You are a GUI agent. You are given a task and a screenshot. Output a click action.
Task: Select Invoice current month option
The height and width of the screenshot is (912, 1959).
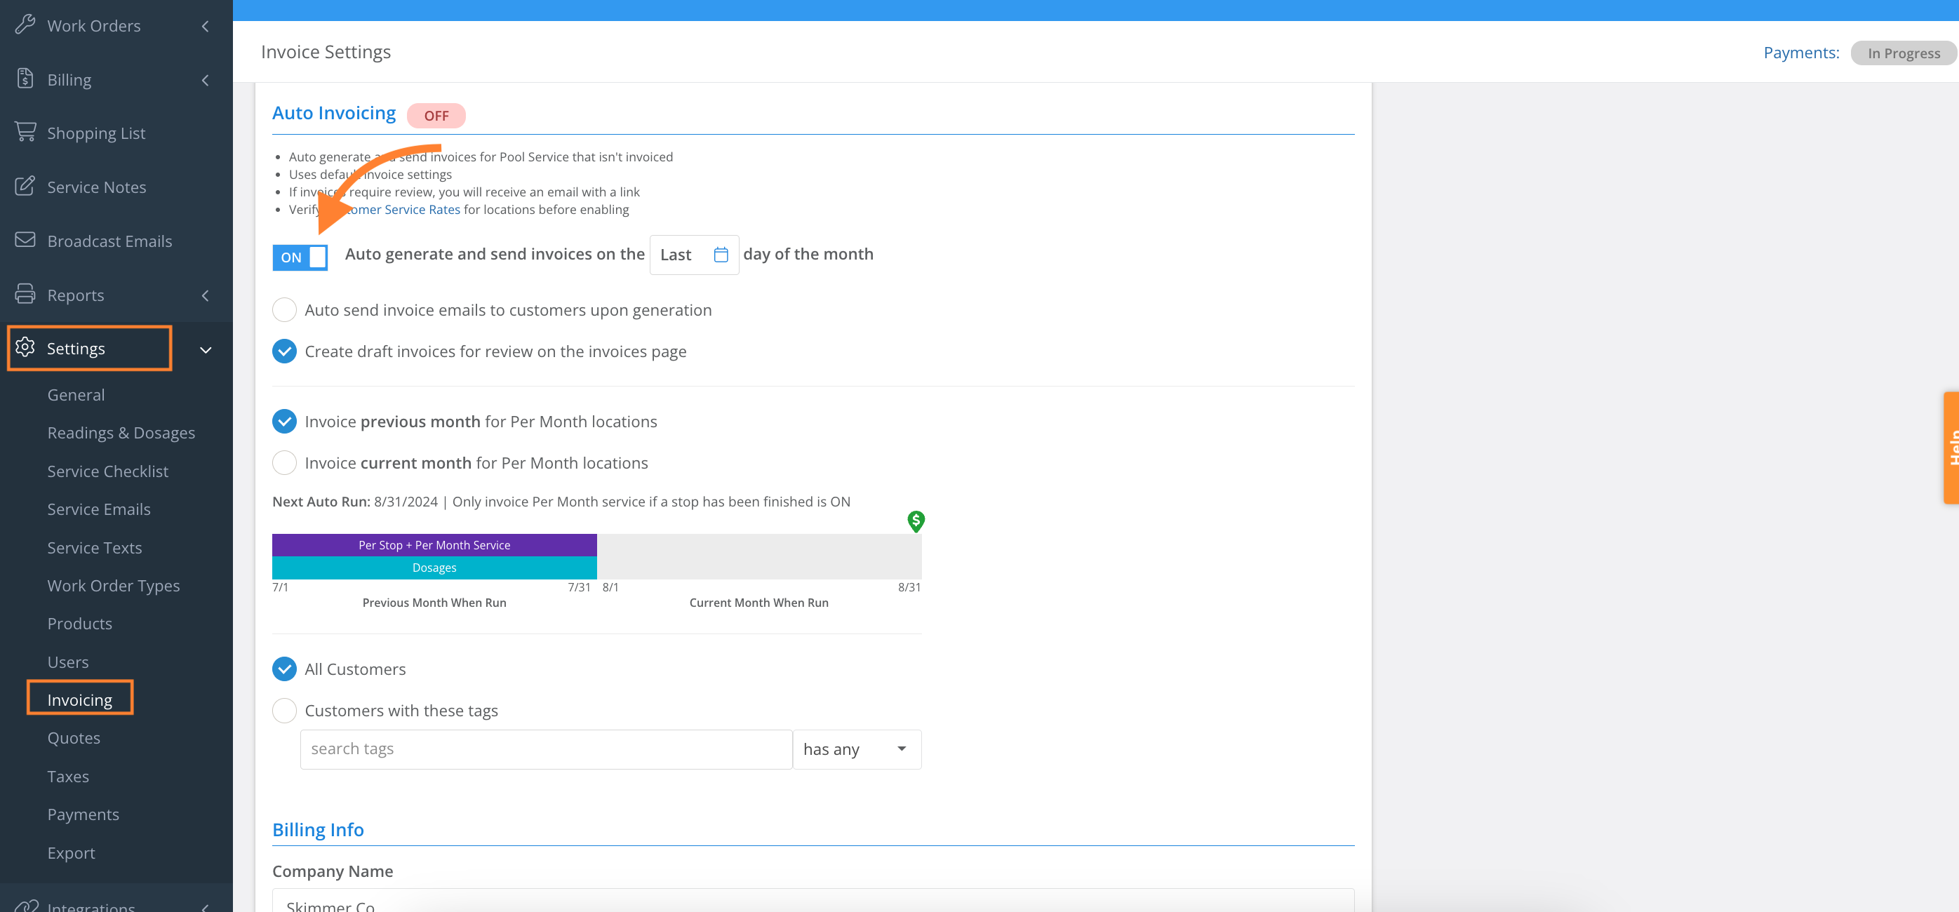[x=283, y=462]
